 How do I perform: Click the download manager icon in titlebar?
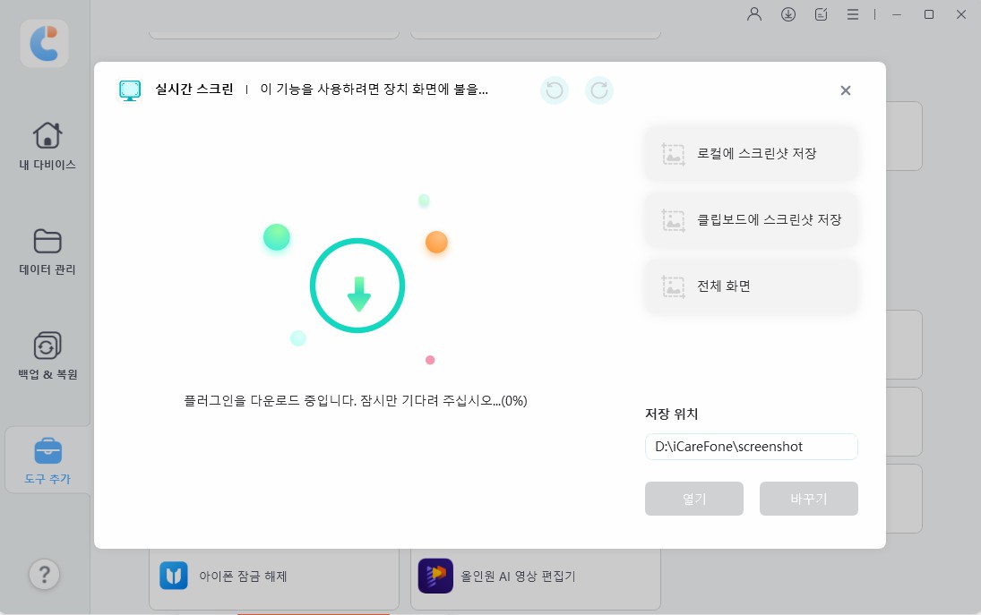click(x=788, y=13)
